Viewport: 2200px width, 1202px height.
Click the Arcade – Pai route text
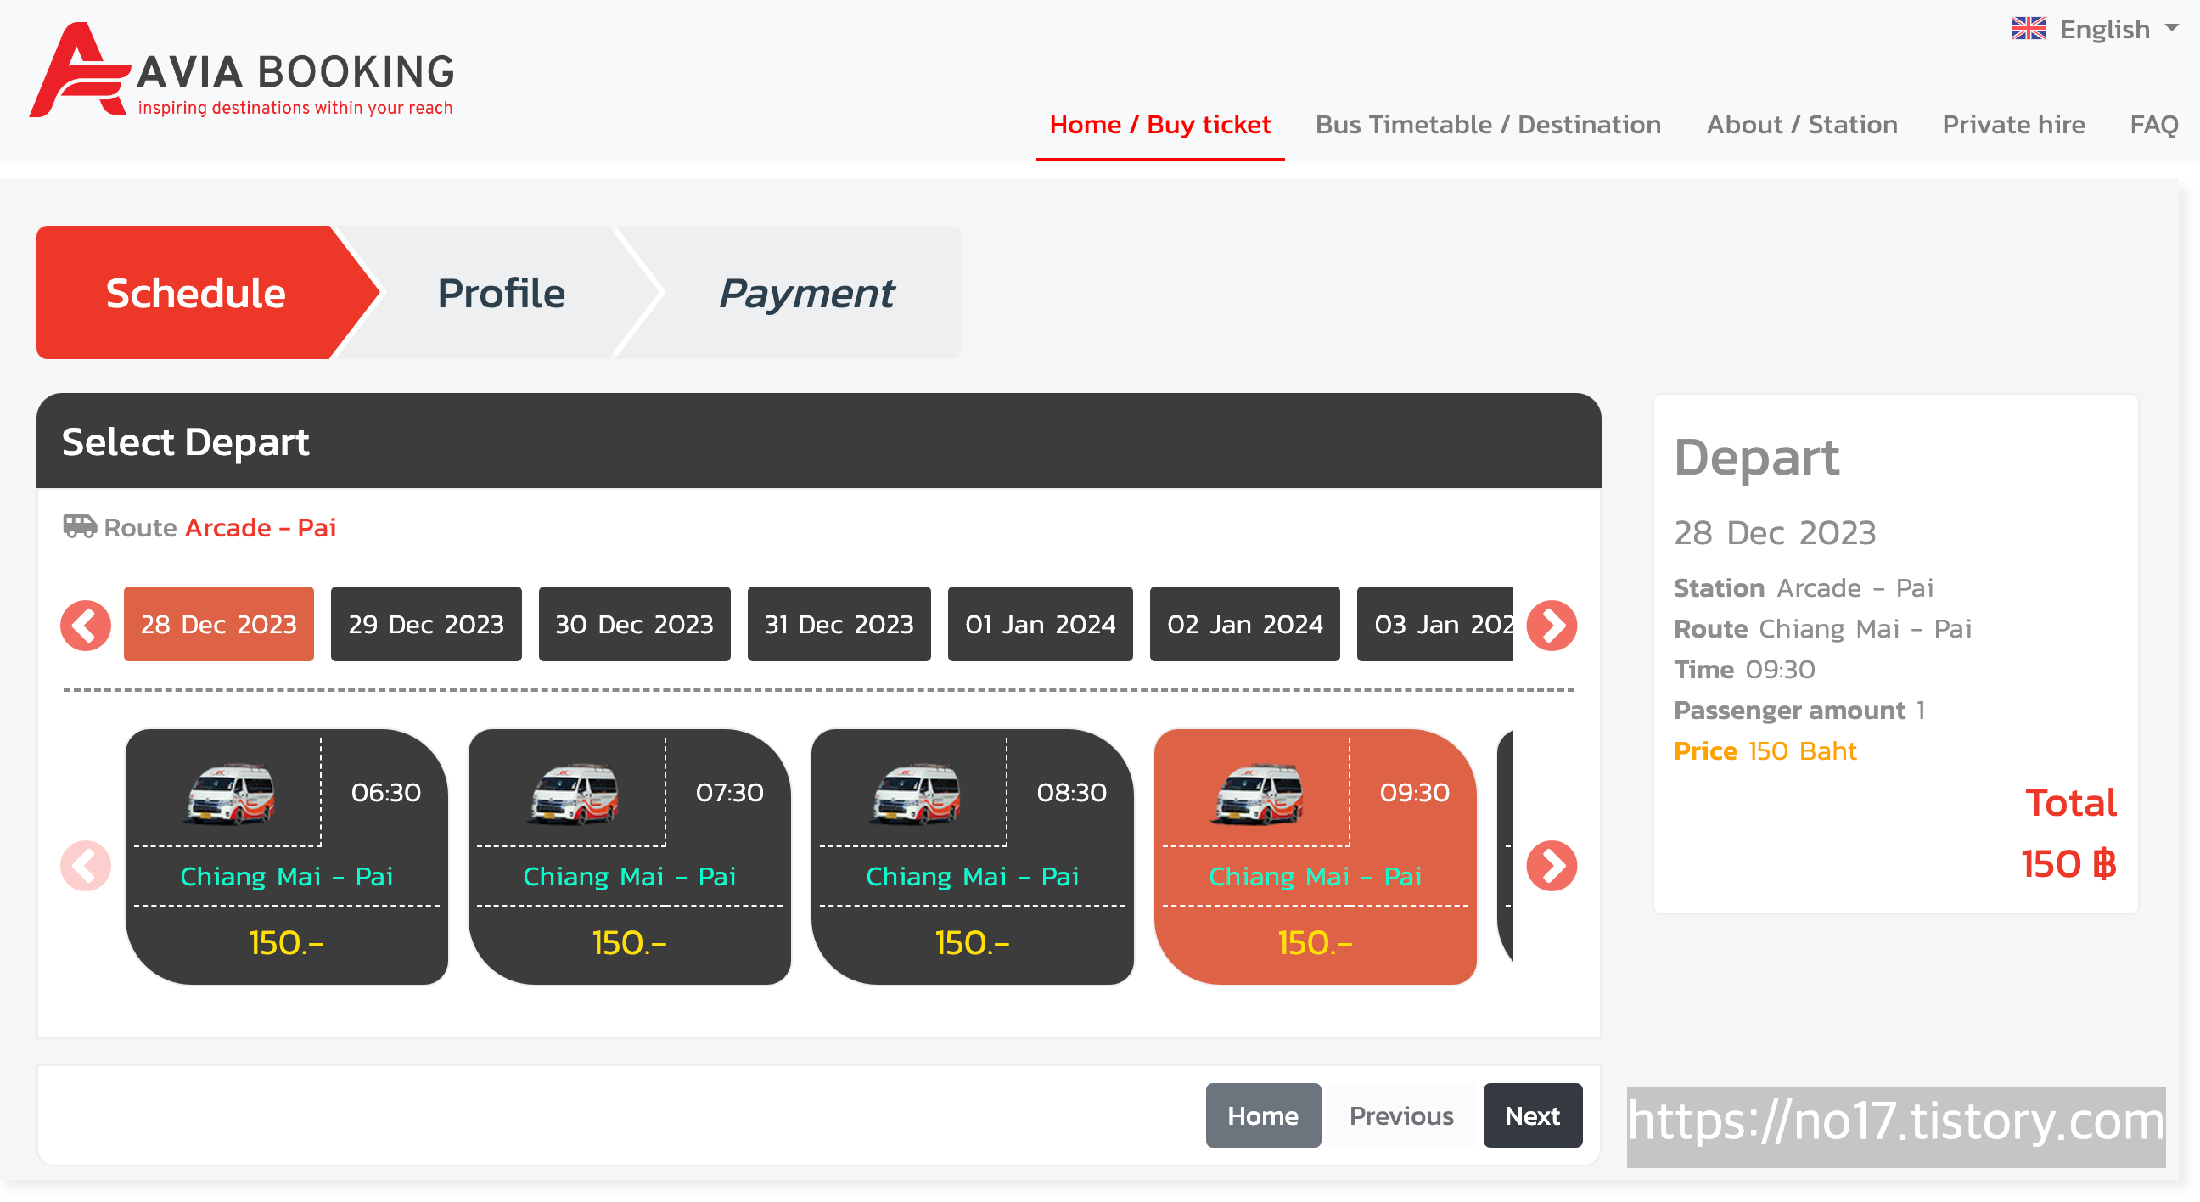pyautogui.click(x=261, y=527)
